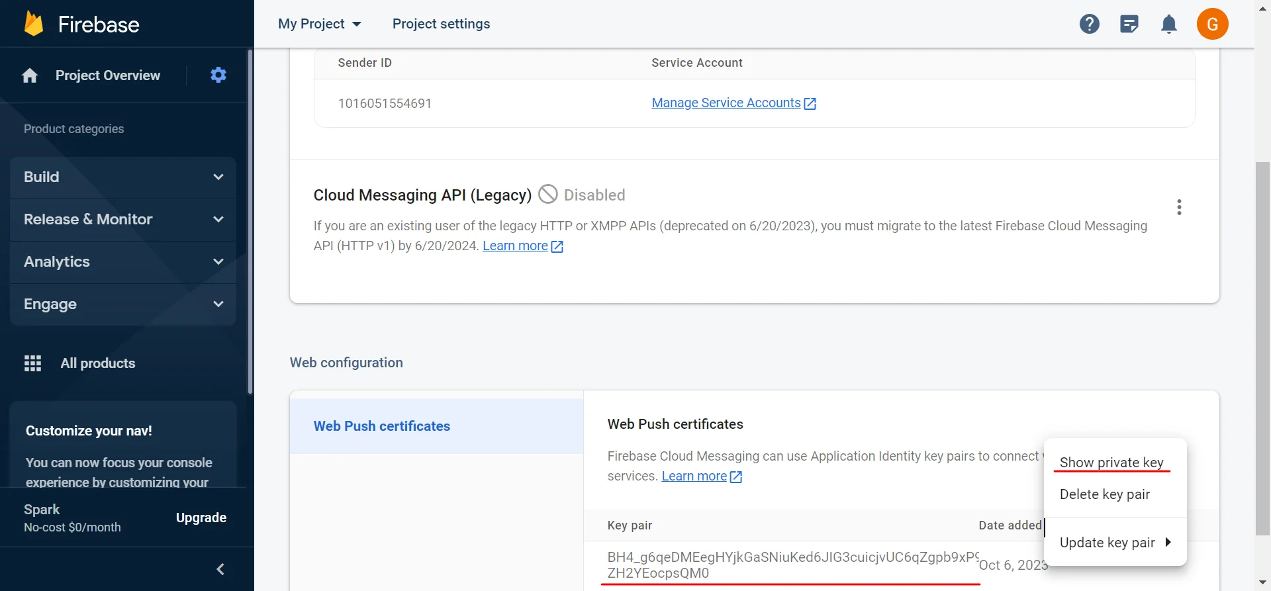Viewport: 1271px width, 591px height.
Task: Open All products page
Action: 98,363
